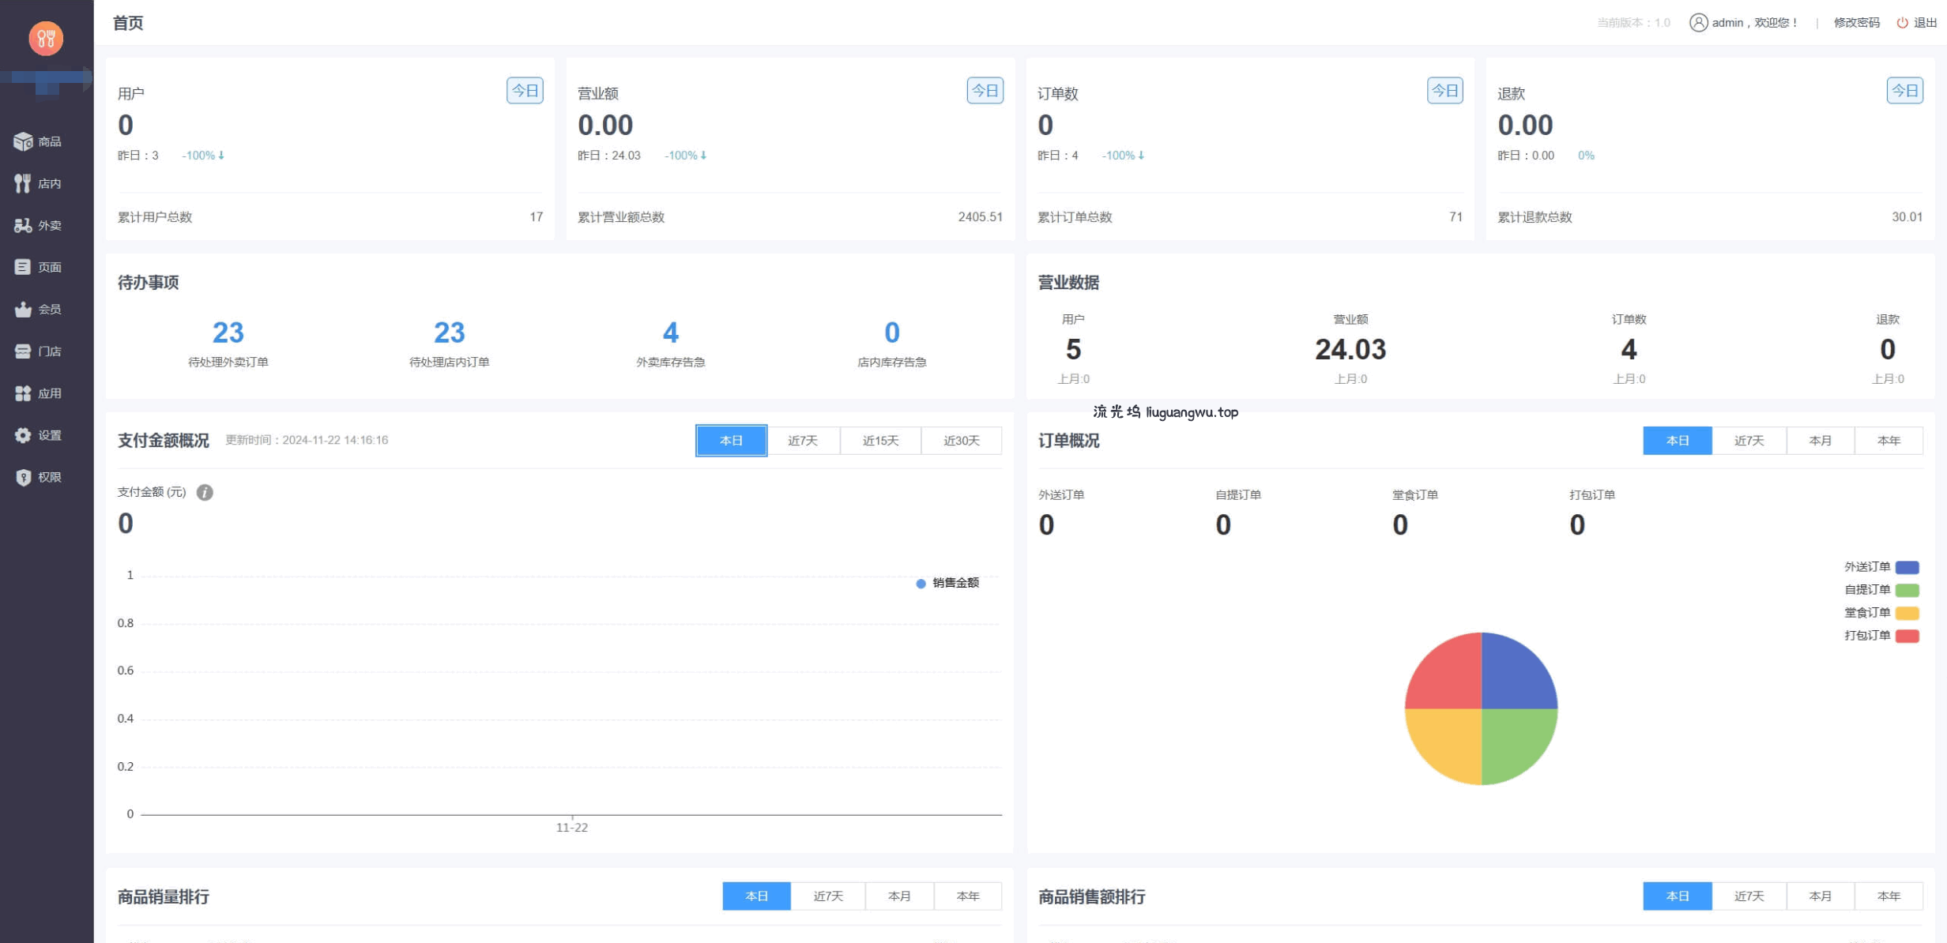Open the 今日 selector on 退款 card
Screen dimensions: 1947x943
pos(1904,91)
